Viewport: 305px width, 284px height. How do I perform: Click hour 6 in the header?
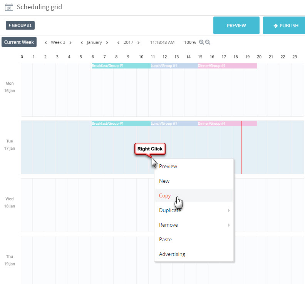[93, 57]
